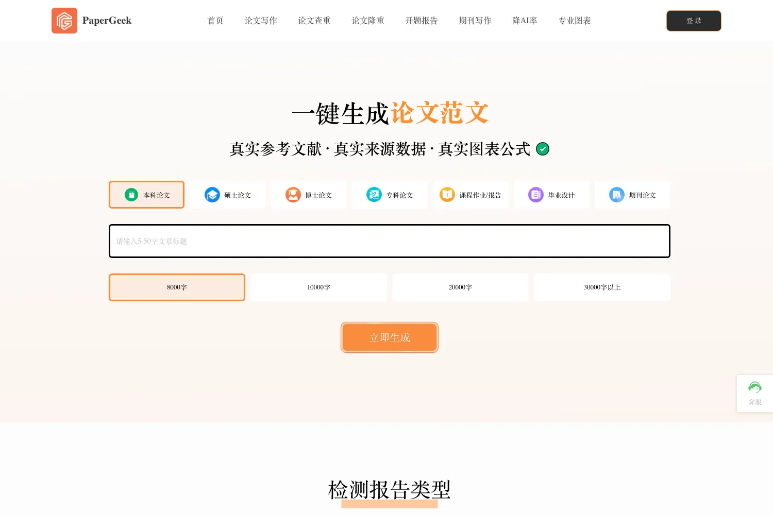Go to 期刊写作 in the navigation
Screen dimensions: 773x515
click(x=475, y=21)
